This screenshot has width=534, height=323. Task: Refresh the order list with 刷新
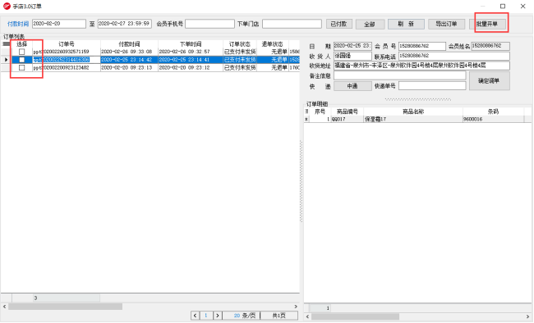[x=406, y=24]
